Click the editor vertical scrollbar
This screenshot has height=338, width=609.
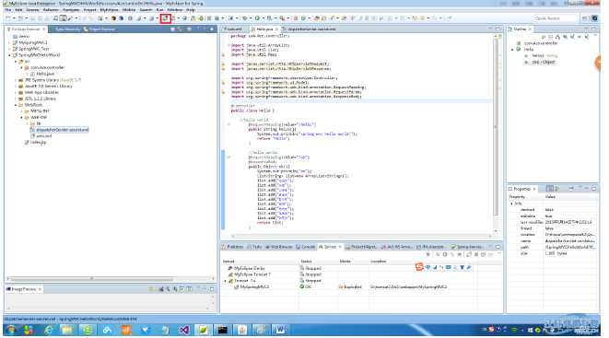click(x=496, y=128)
